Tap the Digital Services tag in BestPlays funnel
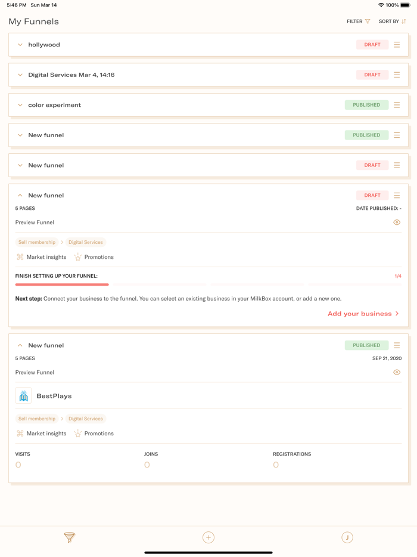The width and height of the screenshot is (417, 557). coord(86,419)
